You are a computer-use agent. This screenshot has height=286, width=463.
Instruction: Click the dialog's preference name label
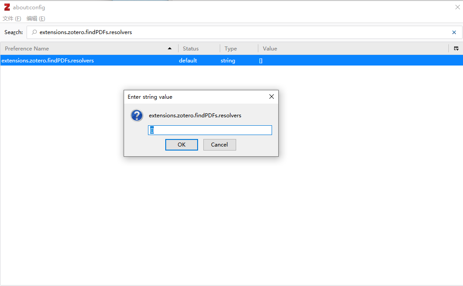pos(195,116)
